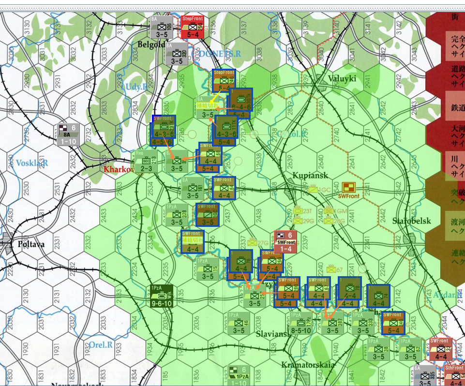
Task: Select the 8A headquarters counter 1-10
Action: click(x=69, y=134)
